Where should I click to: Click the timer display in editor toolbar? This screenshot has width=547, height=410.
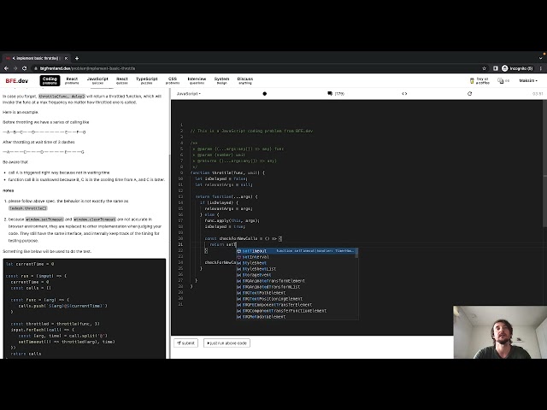(x=538, y=93)
